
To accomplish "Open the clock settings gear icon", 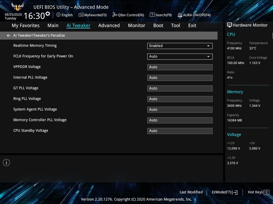I will click(x=47, y=14).
